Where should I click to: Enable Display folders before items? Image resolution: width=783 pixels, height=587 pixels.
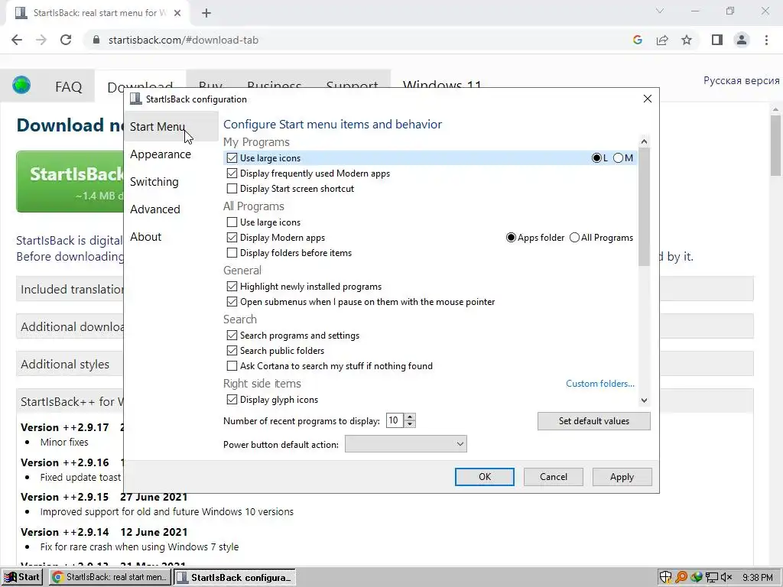[x=232, y=253]
